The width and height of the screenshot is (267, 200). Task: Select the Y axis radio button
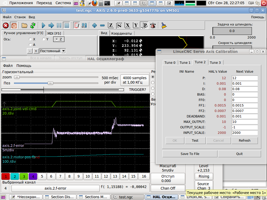(x=44, y=39)
